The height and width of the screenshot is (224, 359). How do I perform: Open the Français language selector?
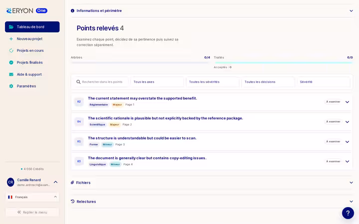tap(32, 197)
